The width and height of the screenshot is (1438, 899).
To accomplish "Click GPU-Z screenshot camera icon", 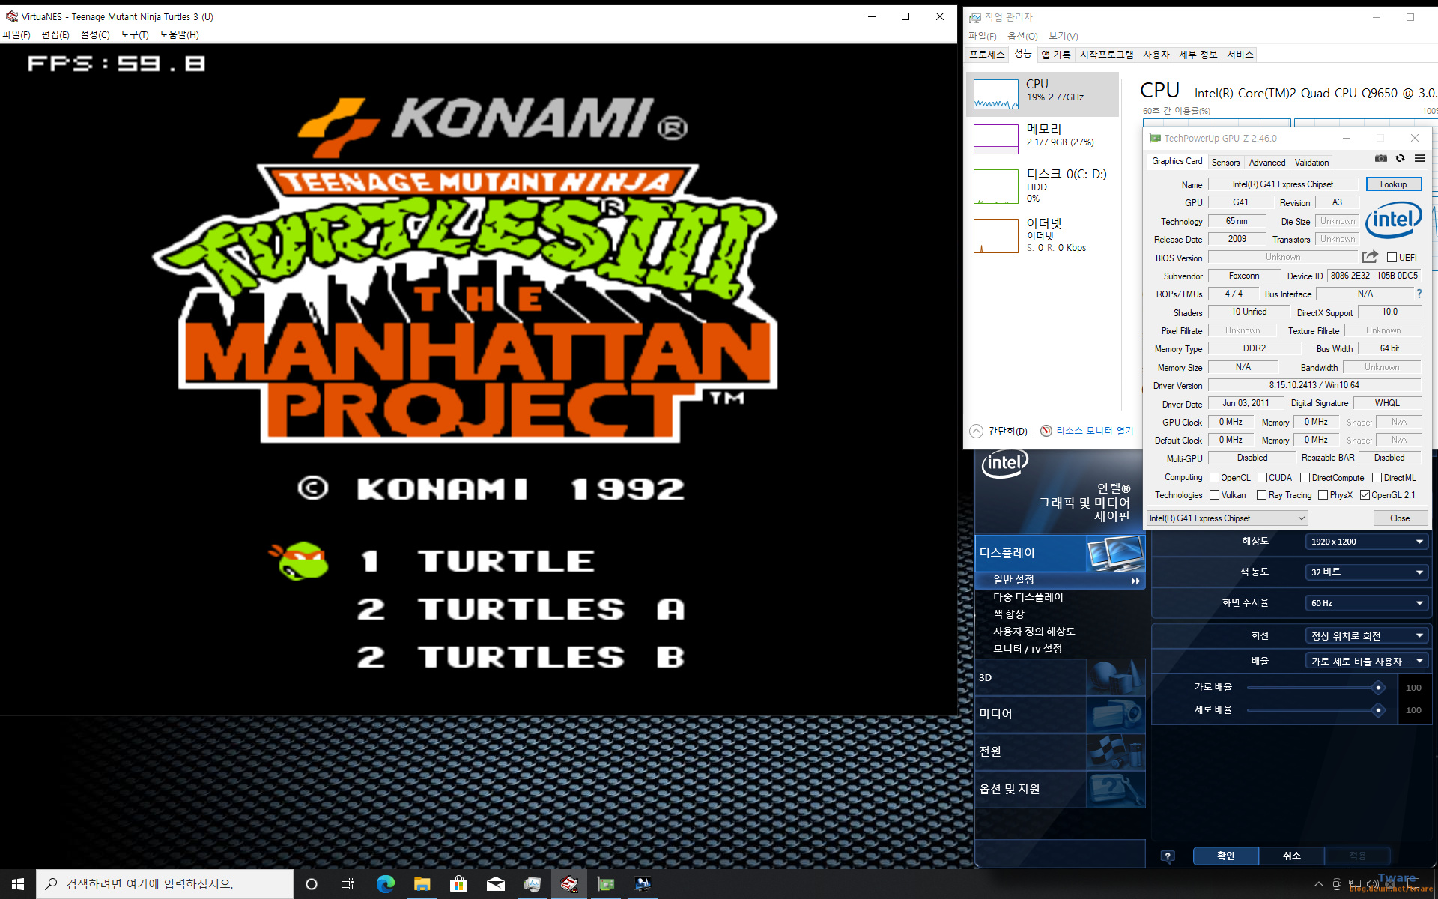I will tap(1381, 158).
